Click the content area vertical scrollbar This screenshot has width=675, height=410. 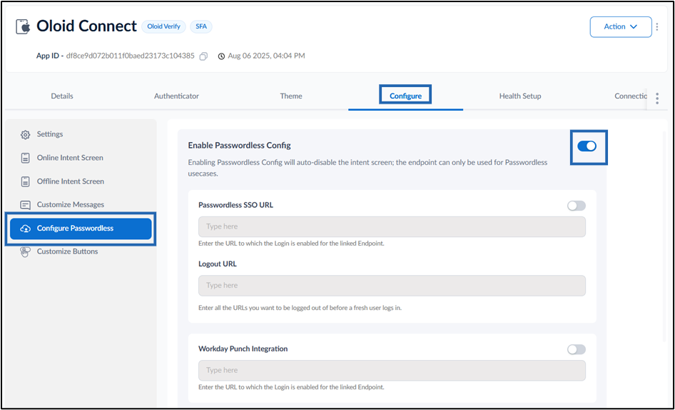pyautogui.click(x=664, y=237)
